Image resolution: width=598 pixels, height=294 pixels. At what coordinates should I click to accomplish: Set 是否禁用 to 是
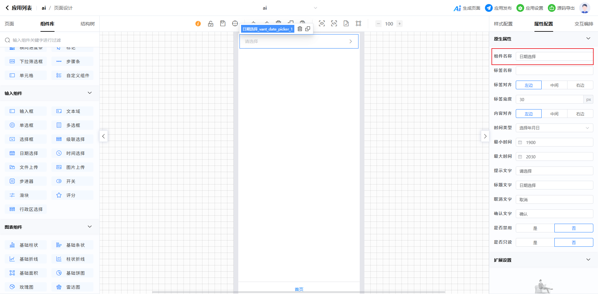[x=535, y=228]
